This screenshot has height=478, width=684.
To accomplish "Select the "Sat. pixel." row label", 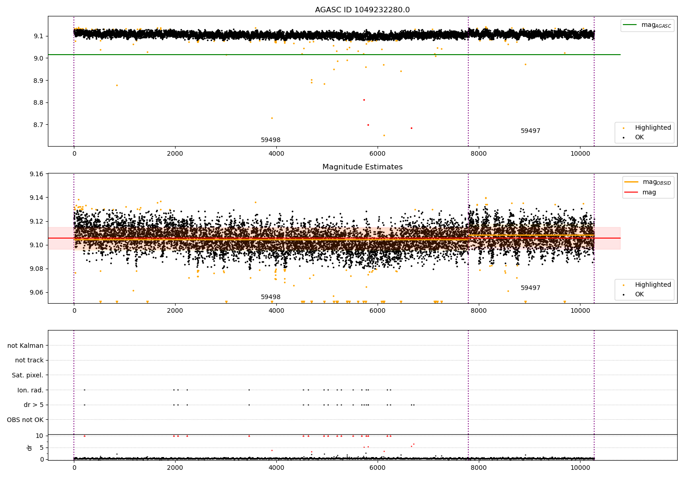I will pos(28,376).
